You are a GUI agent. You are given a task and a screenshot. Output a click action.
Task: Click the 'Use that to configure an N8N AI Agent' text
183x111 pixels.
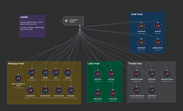click(x=32, y=28)
